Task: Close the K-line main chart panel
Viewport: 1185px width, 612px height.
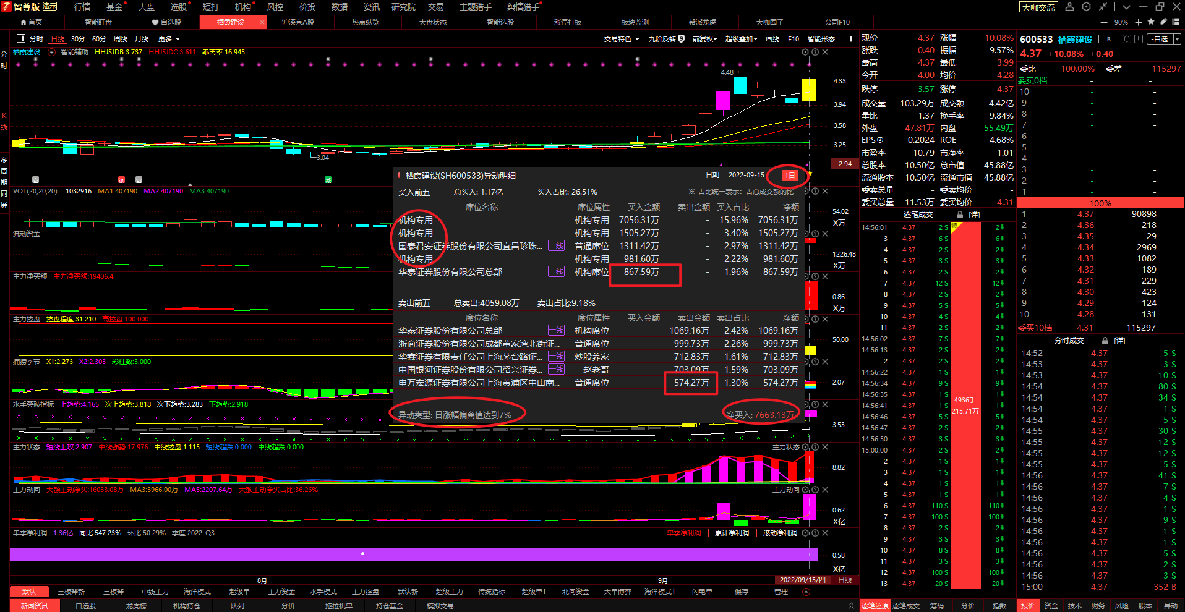Action: (825, 52)
